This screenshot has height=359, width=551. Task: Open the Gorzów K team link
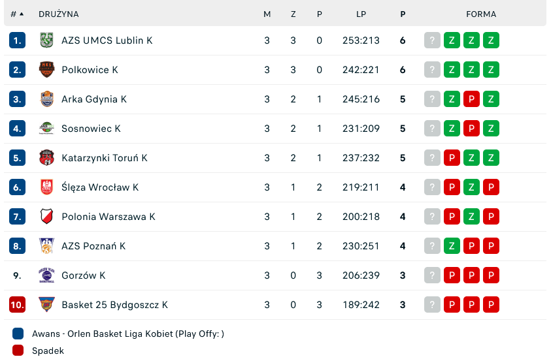point(83,275)
